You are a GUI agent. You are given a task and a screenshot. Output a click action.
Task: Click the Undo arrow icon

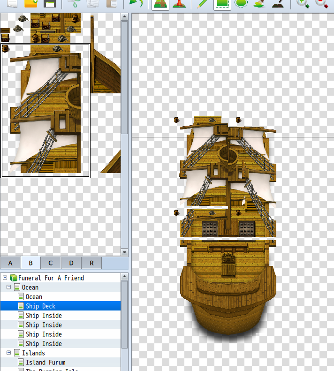(x=136, y=3)
